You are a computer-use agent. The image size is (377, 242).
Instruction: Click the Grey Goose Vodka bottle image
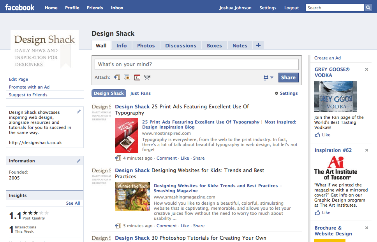point(336,96)
